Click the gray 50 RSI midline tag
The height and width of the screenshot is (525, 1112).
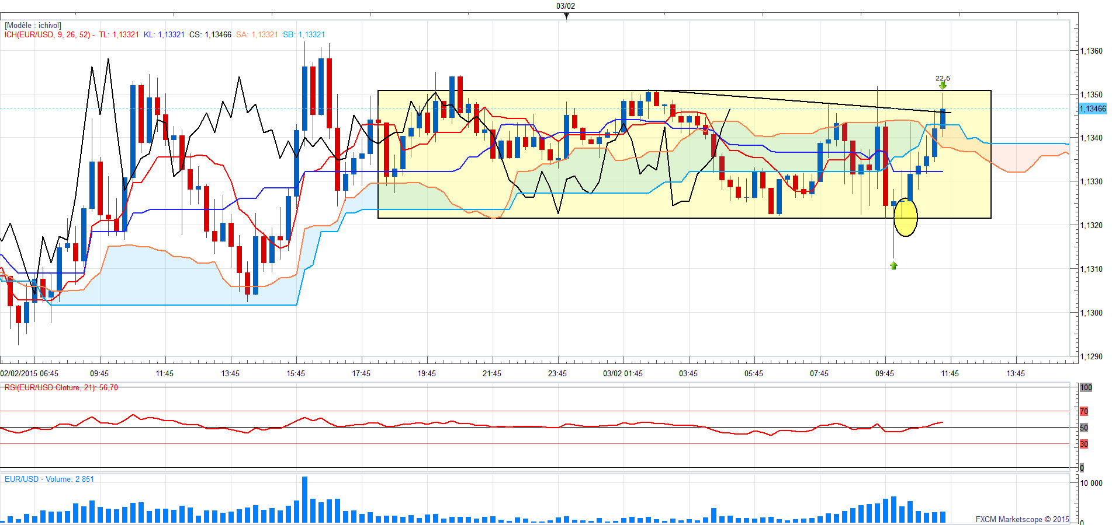(1084, 428)
